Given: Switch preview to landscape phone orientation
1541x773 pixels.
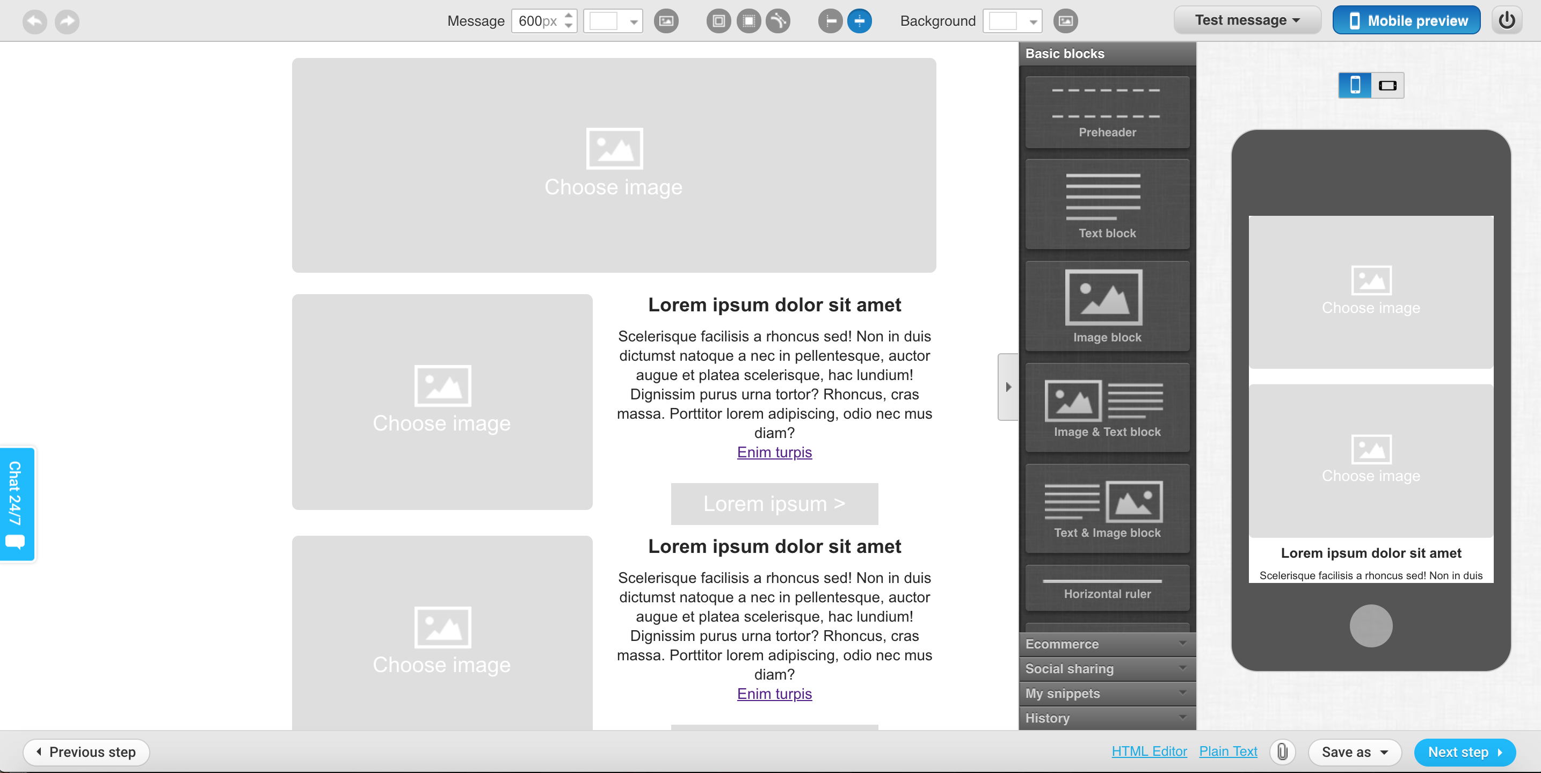Looking at the screenshot, I should 1387,85.
